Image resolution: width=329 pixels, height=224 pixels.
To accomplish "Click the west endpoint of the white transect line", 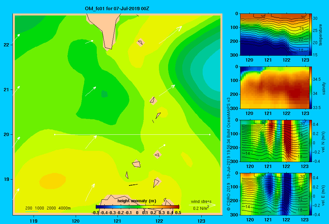I will click(x=55, y=134).
